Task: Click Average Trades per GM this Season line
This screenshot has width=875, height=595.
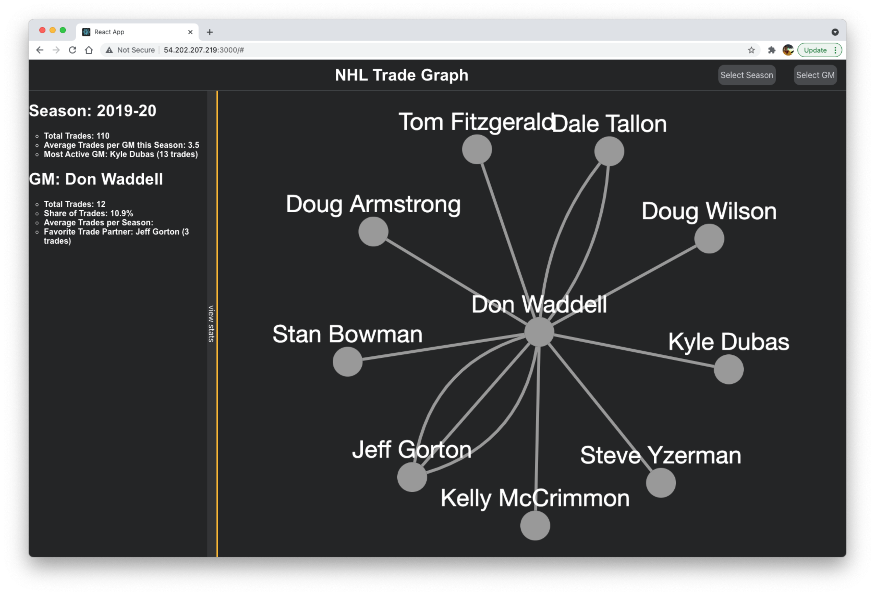Action: pyautogui.click(x=121, y=145)
